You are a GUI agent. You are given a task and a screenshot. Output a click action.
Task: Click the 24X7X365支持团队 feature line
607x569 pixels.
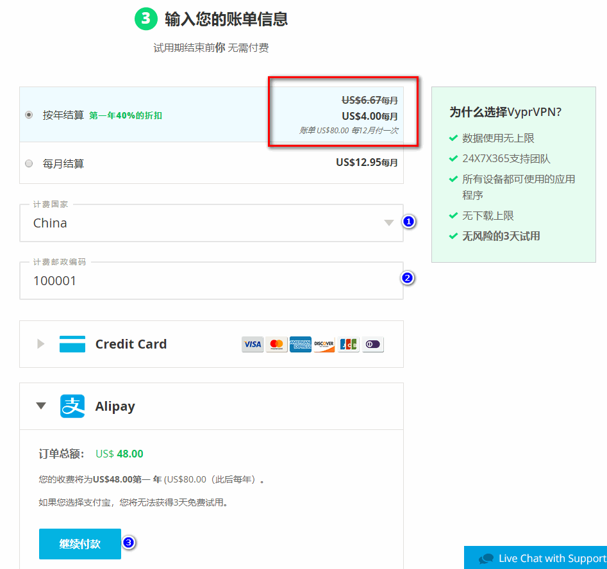coord(506,159)
